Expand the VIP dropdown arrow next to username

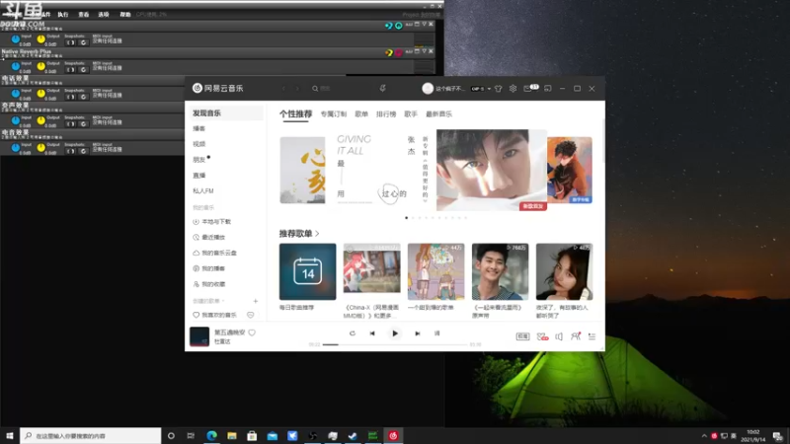[489, 89]
